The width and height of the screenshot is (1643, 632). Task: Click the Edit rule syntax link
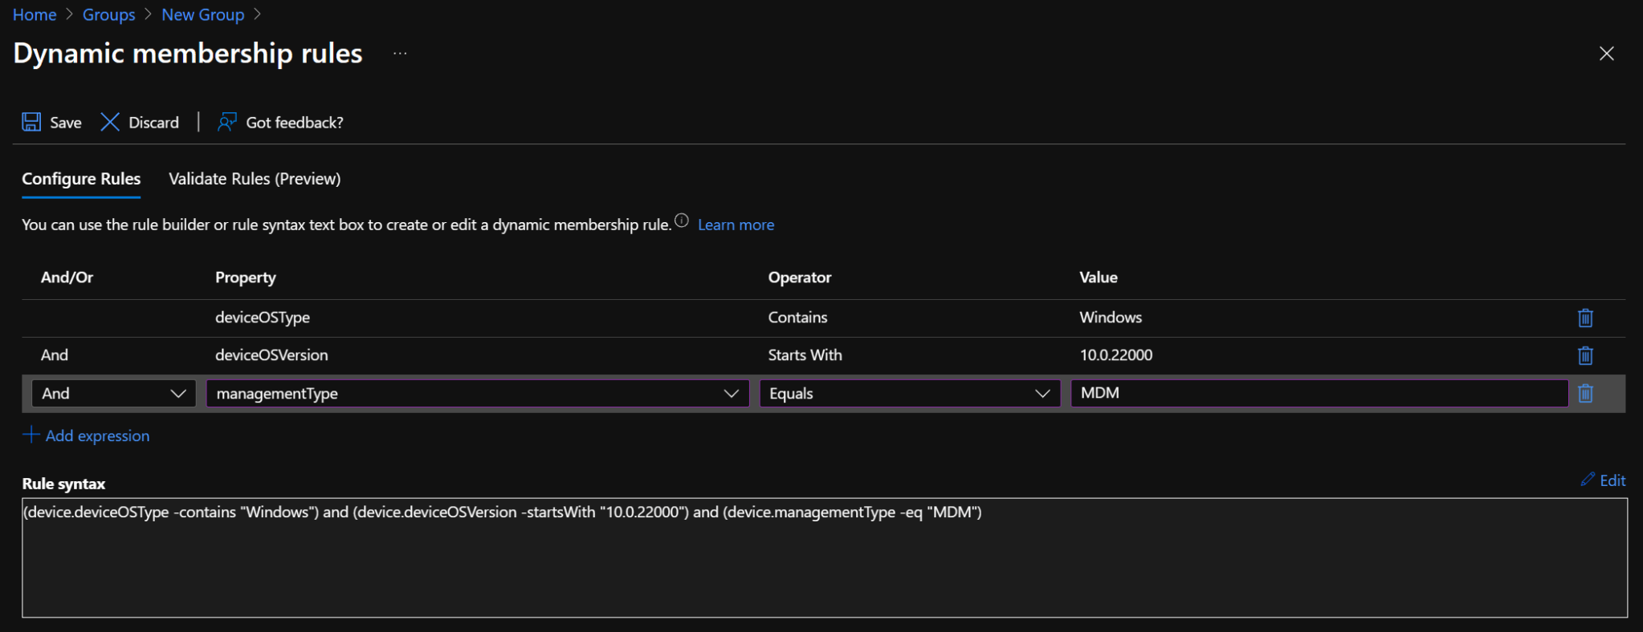1612,480
